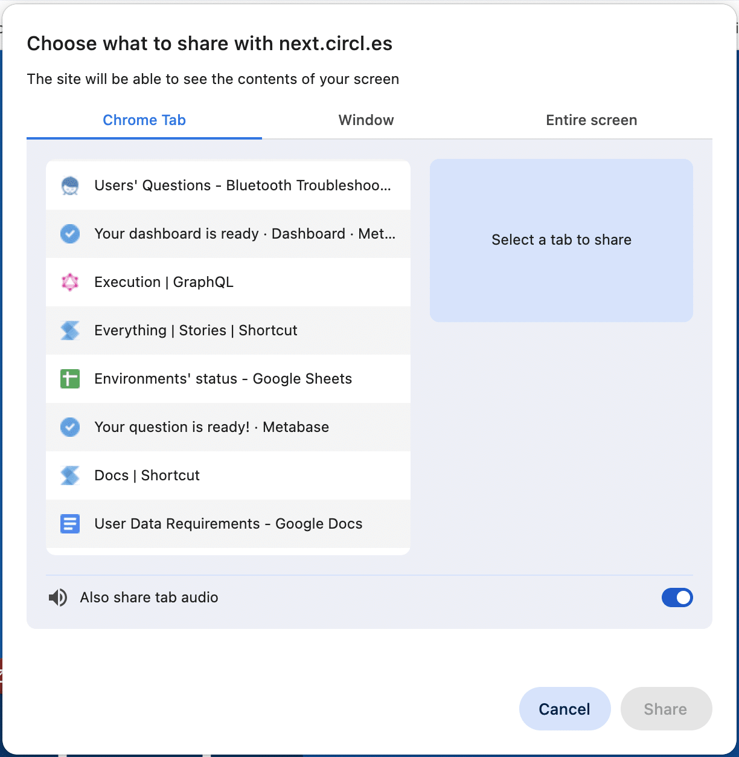Switch to the Entire screen tab
The height and width of the screenshot is (757, 739).
tap(592, 120)
